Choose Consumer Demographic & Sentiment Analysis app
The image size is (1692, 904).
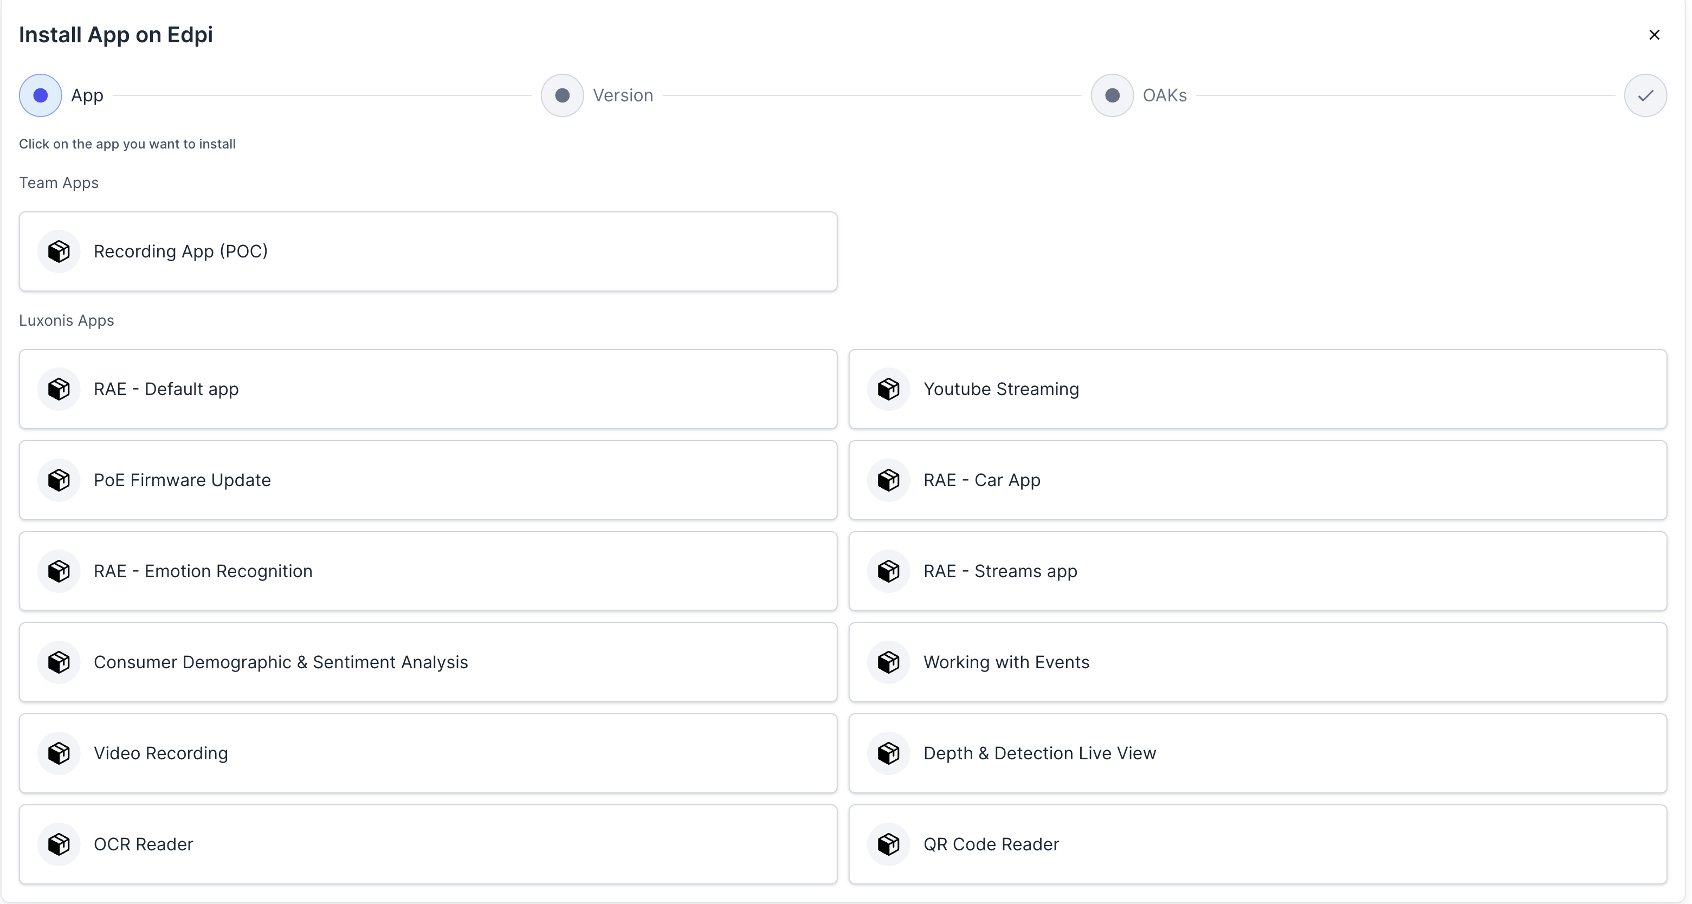[428, 662]
